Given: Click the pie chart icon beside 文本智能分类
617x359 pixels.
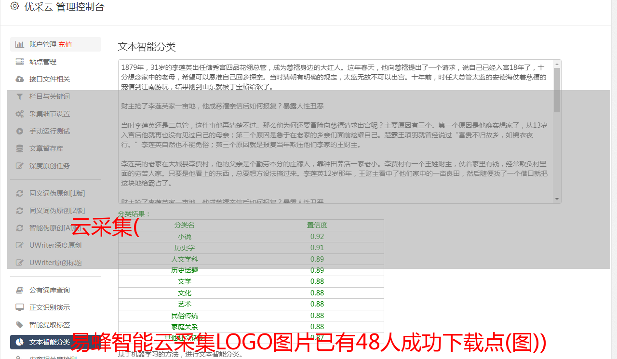Looking at the screenshot, I should [20, 342].
